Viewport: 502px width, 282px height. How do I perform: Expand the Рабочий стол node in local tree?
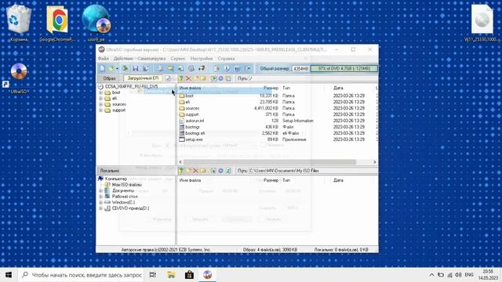tap(100, 197)
